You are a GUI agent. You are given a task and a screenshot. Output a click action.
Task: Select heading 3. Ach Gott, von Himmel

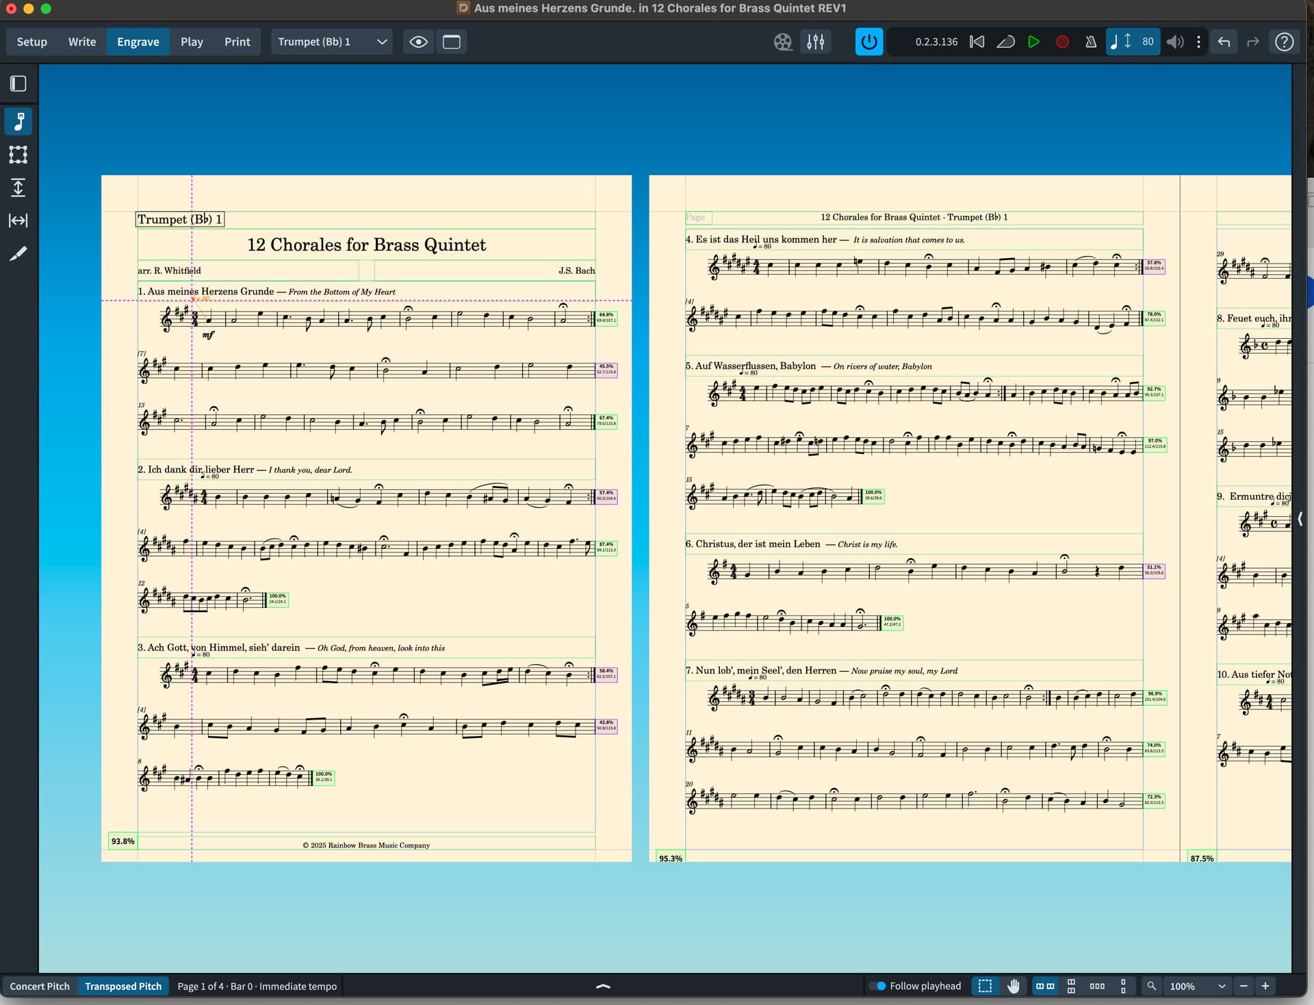point(291,648)
